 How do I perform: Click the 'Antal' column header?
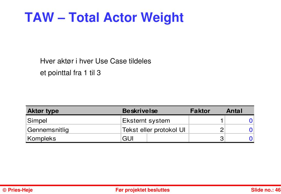coord(234,111)
